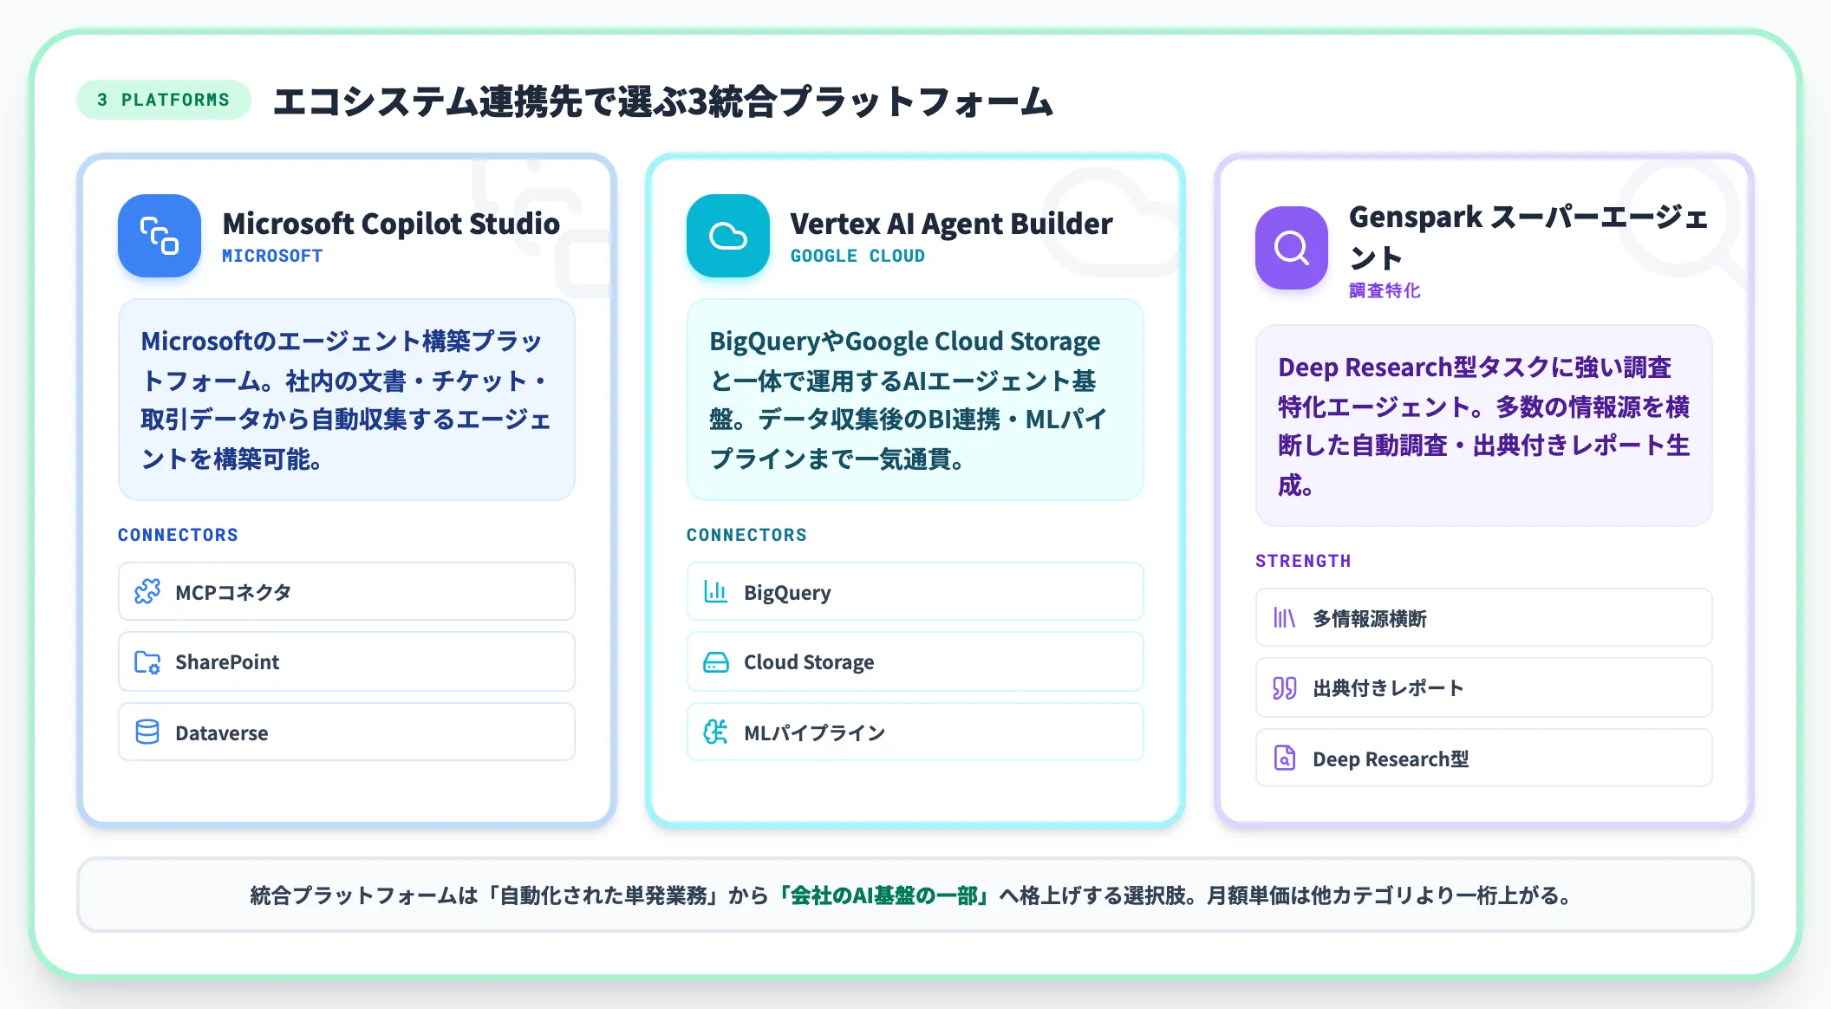Click the Deep Research型タスク description box
Image resolution: width=1831 pixels, height=1009 pixels.
(1484, 426)
